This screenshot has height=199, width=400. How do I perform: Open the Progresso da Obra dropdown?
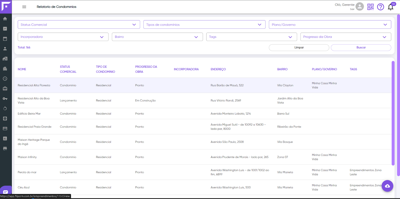tap(345, 37)
